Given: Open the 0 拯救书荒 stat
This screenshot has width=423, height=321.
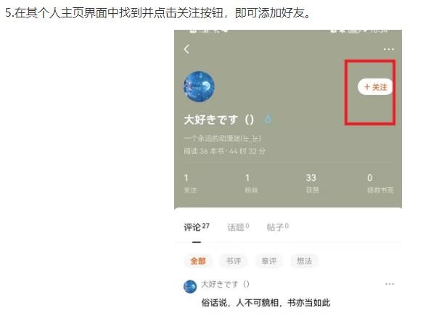Looking at the screenshot, I should pyautogui.click(x=380, y=184).
